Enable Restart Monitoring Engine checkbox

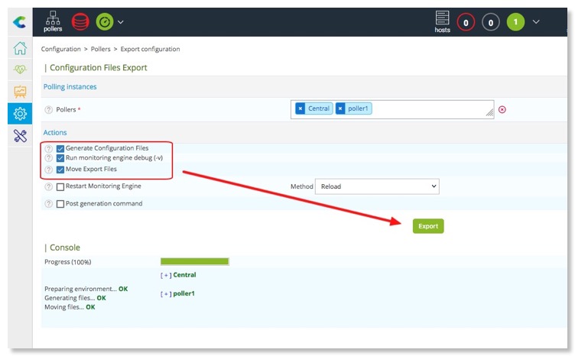[x=60, y=186]
